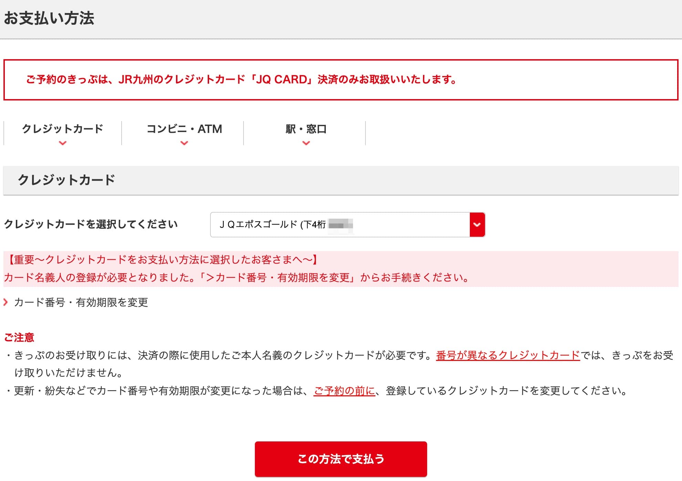The width and height of the screenshot is (682, 481).
Task: Select the クレジットカード payment tab
Action: point(62,133)
